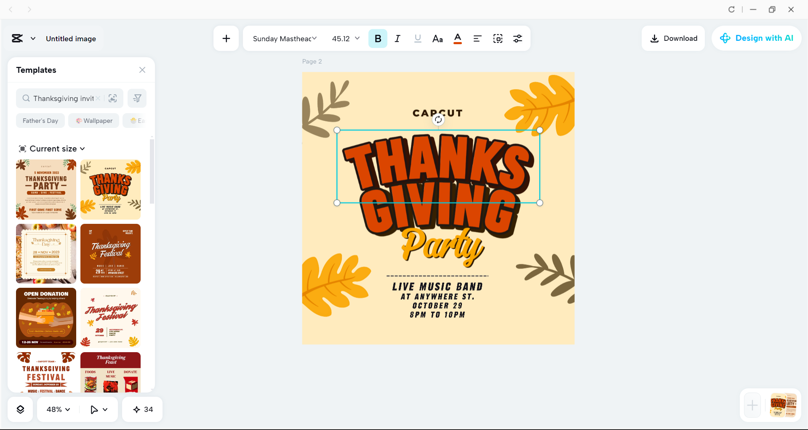Open template filter options
The image size is (808, 430).
pos(137,98)
